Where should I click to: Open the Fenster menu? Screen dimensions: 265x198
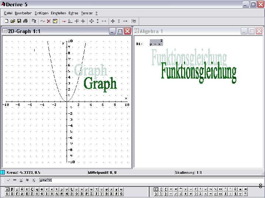pyautogui.click(x=87, y=13)
